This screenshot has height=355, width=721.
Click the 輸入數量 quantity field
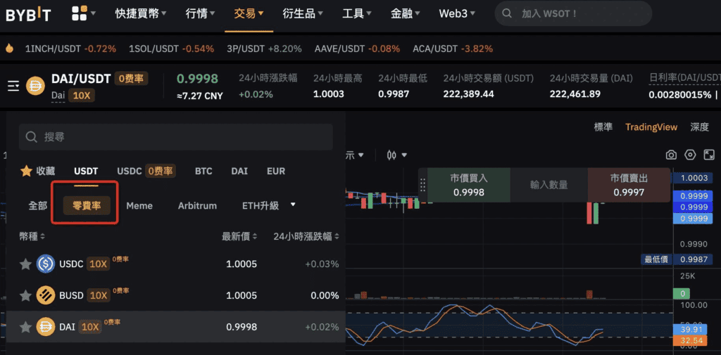[x=548, y=185]
